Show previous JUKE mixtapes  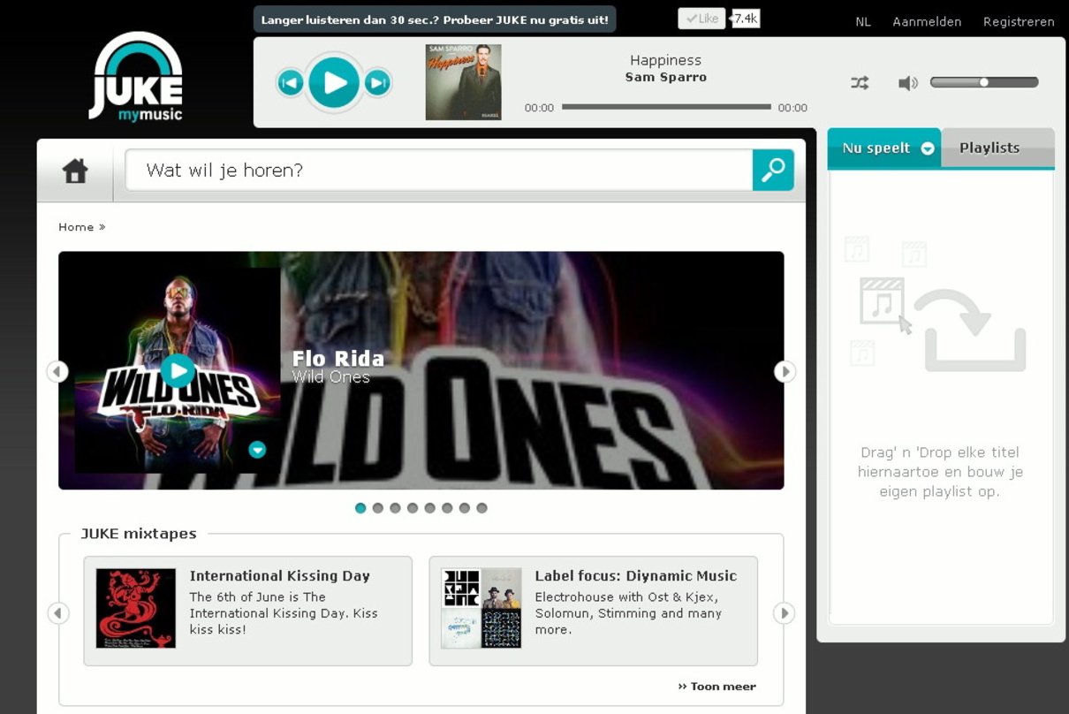(x=58, y=613)
